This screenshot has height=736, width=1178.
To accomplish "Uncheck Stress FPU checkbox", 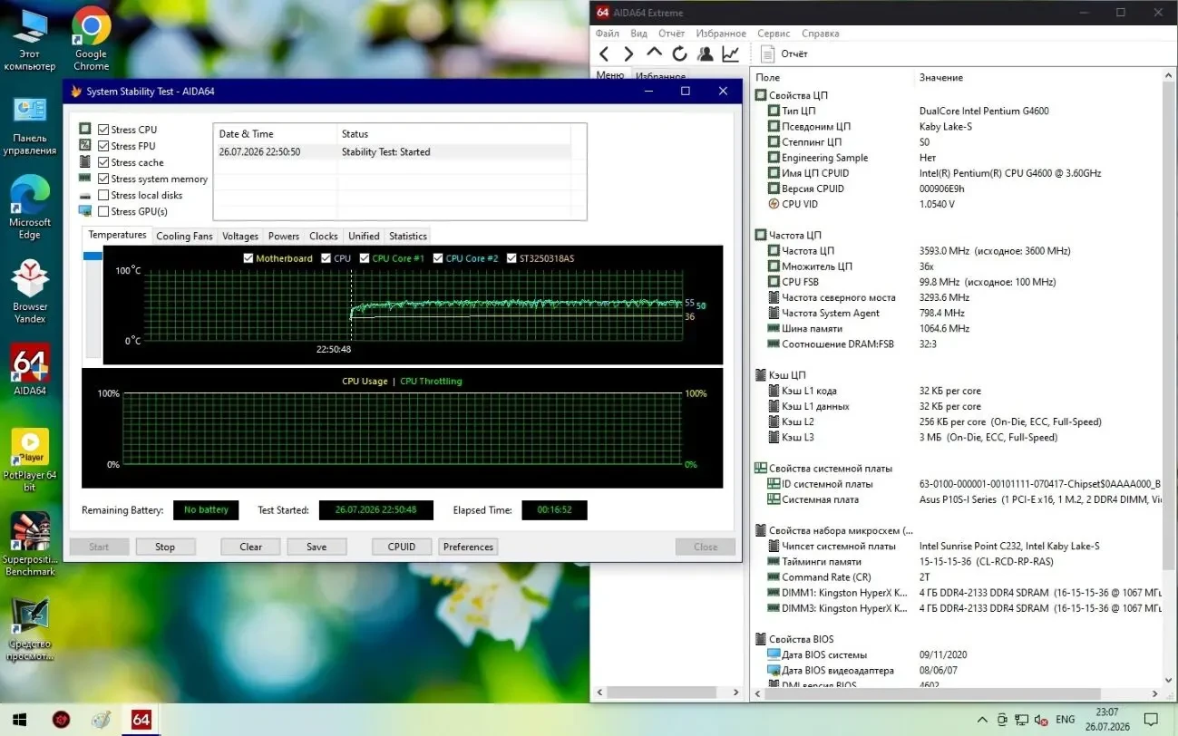I will tap(103, 146).
